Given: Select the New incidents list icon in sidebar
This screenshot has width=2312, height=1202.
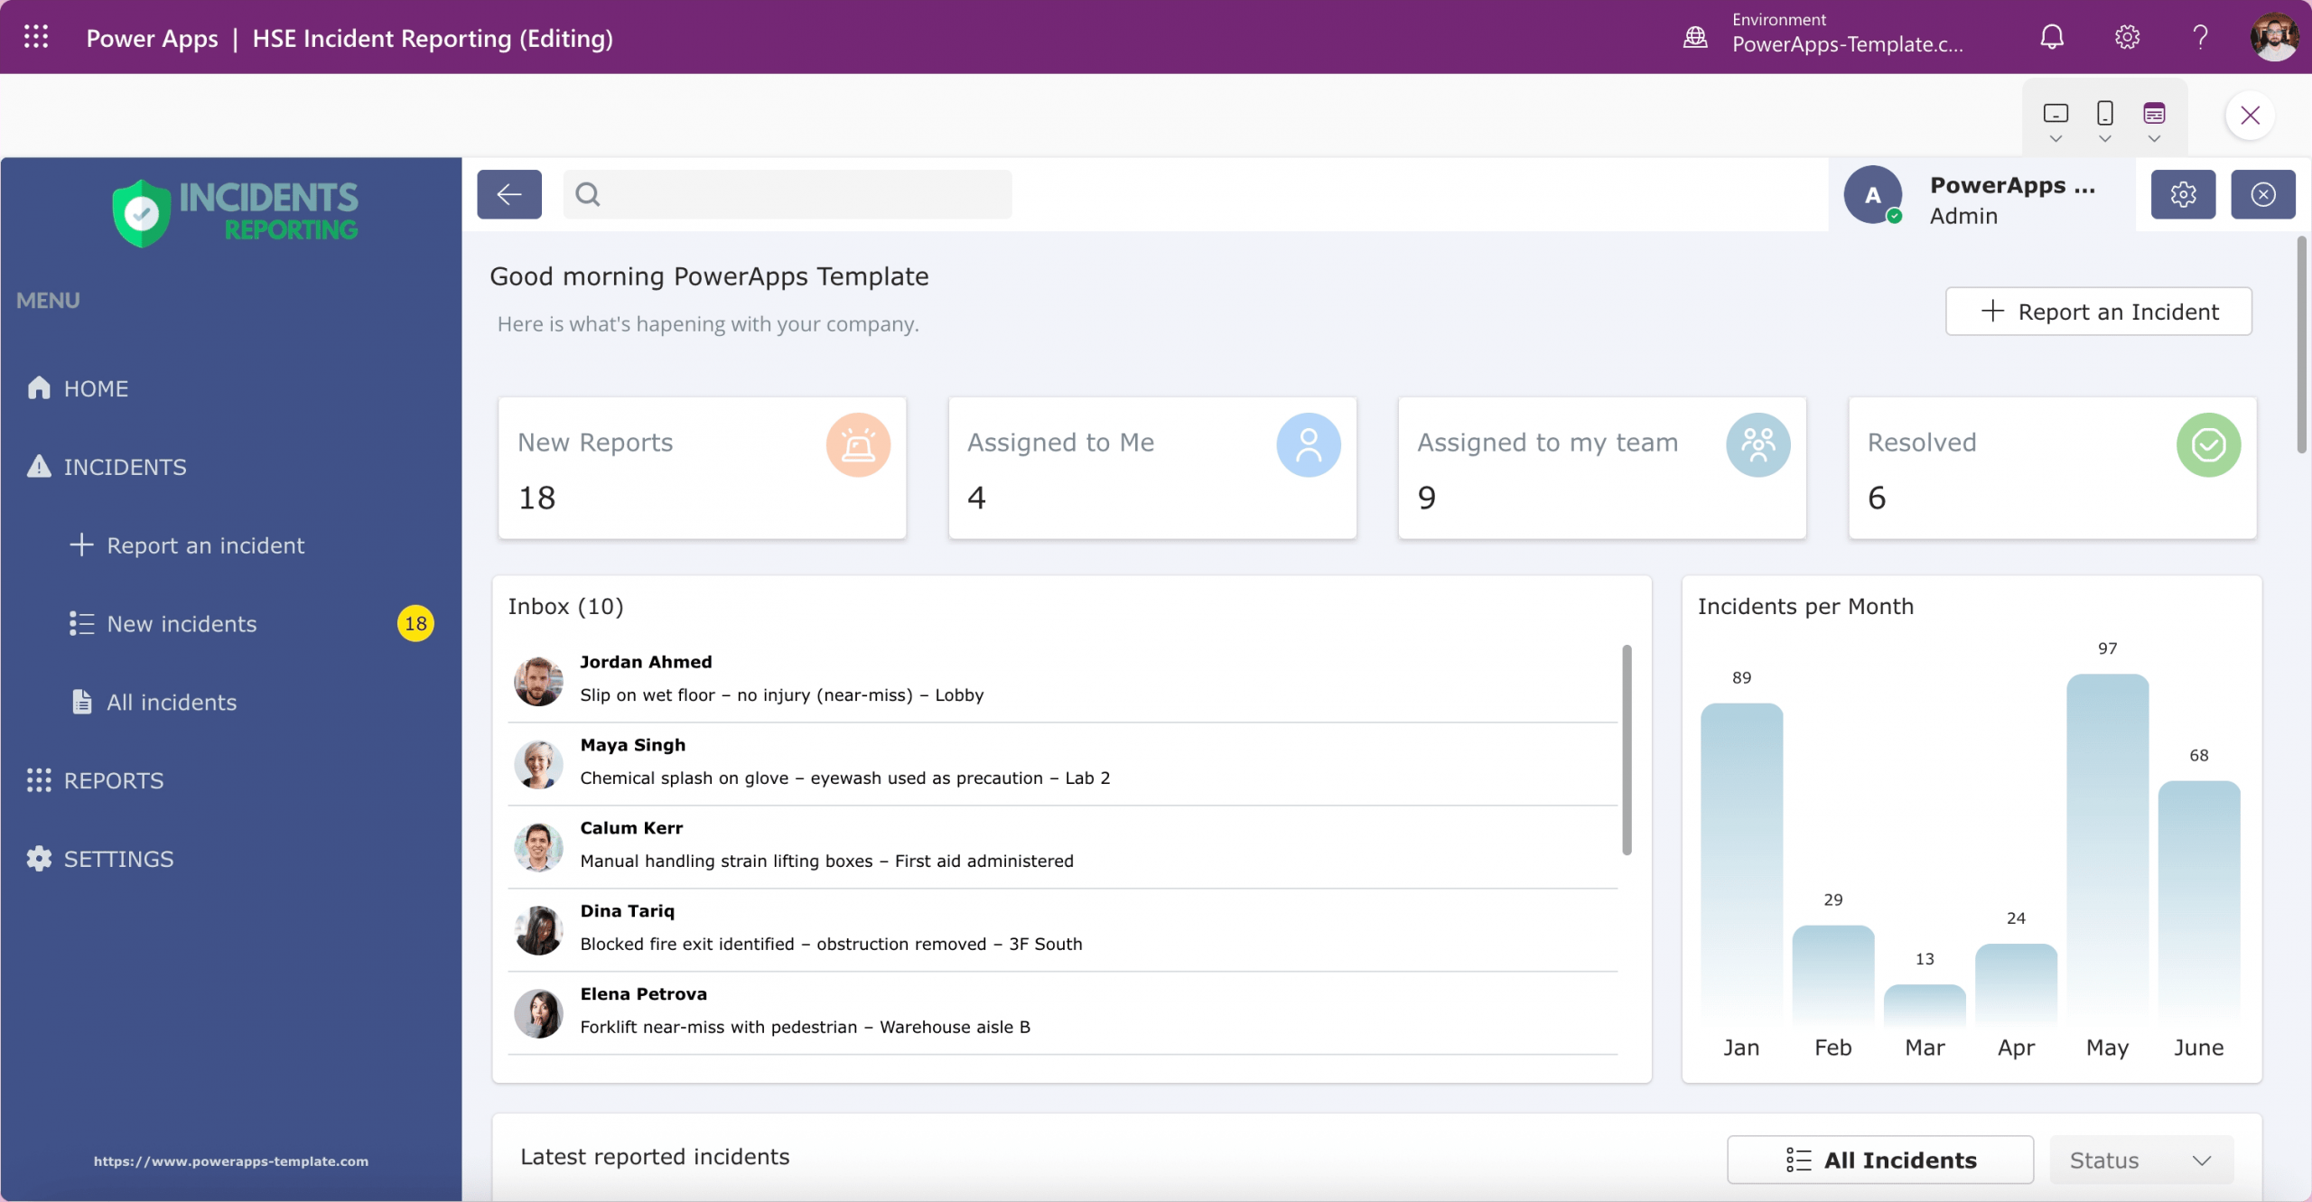Looking at the screenshot, I should click(80, 622).
